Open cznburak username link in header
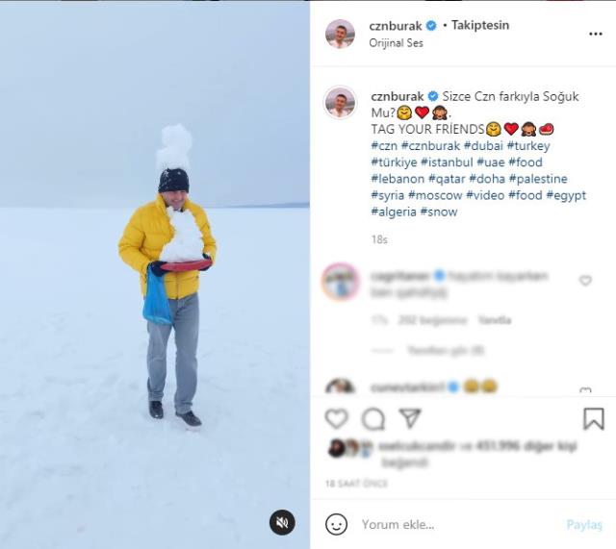This screenshot has width=616, height=549. tap(396, 26)
